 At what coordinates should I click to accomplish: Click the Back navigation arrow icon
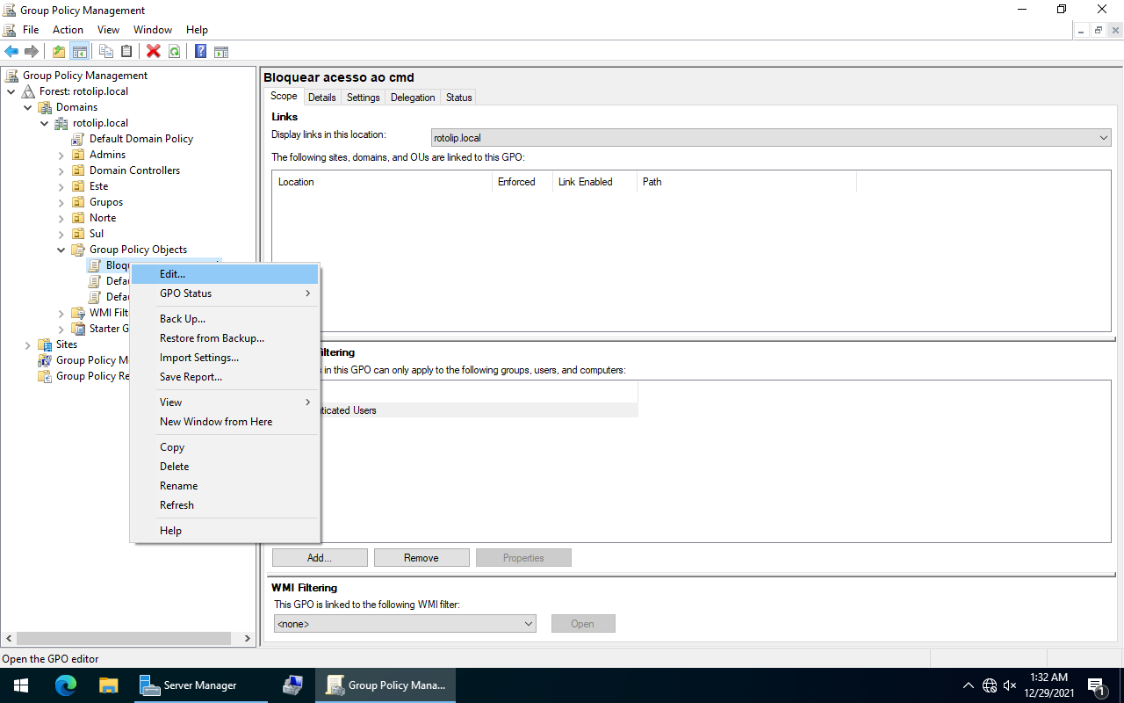tap(11, 51)
